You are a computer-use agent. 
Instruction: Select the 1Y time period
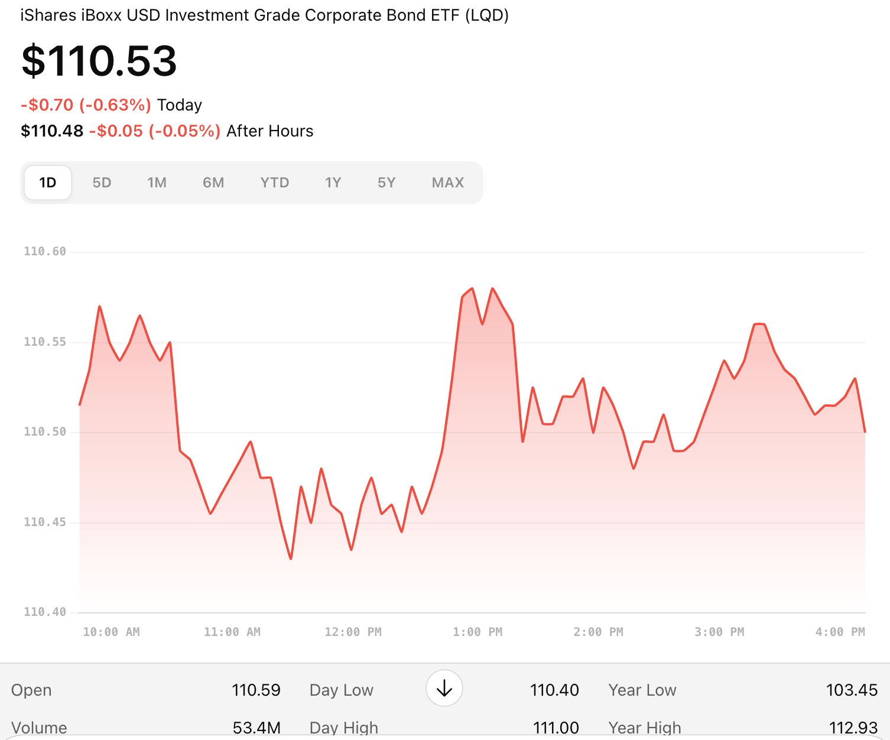point(333,183)
